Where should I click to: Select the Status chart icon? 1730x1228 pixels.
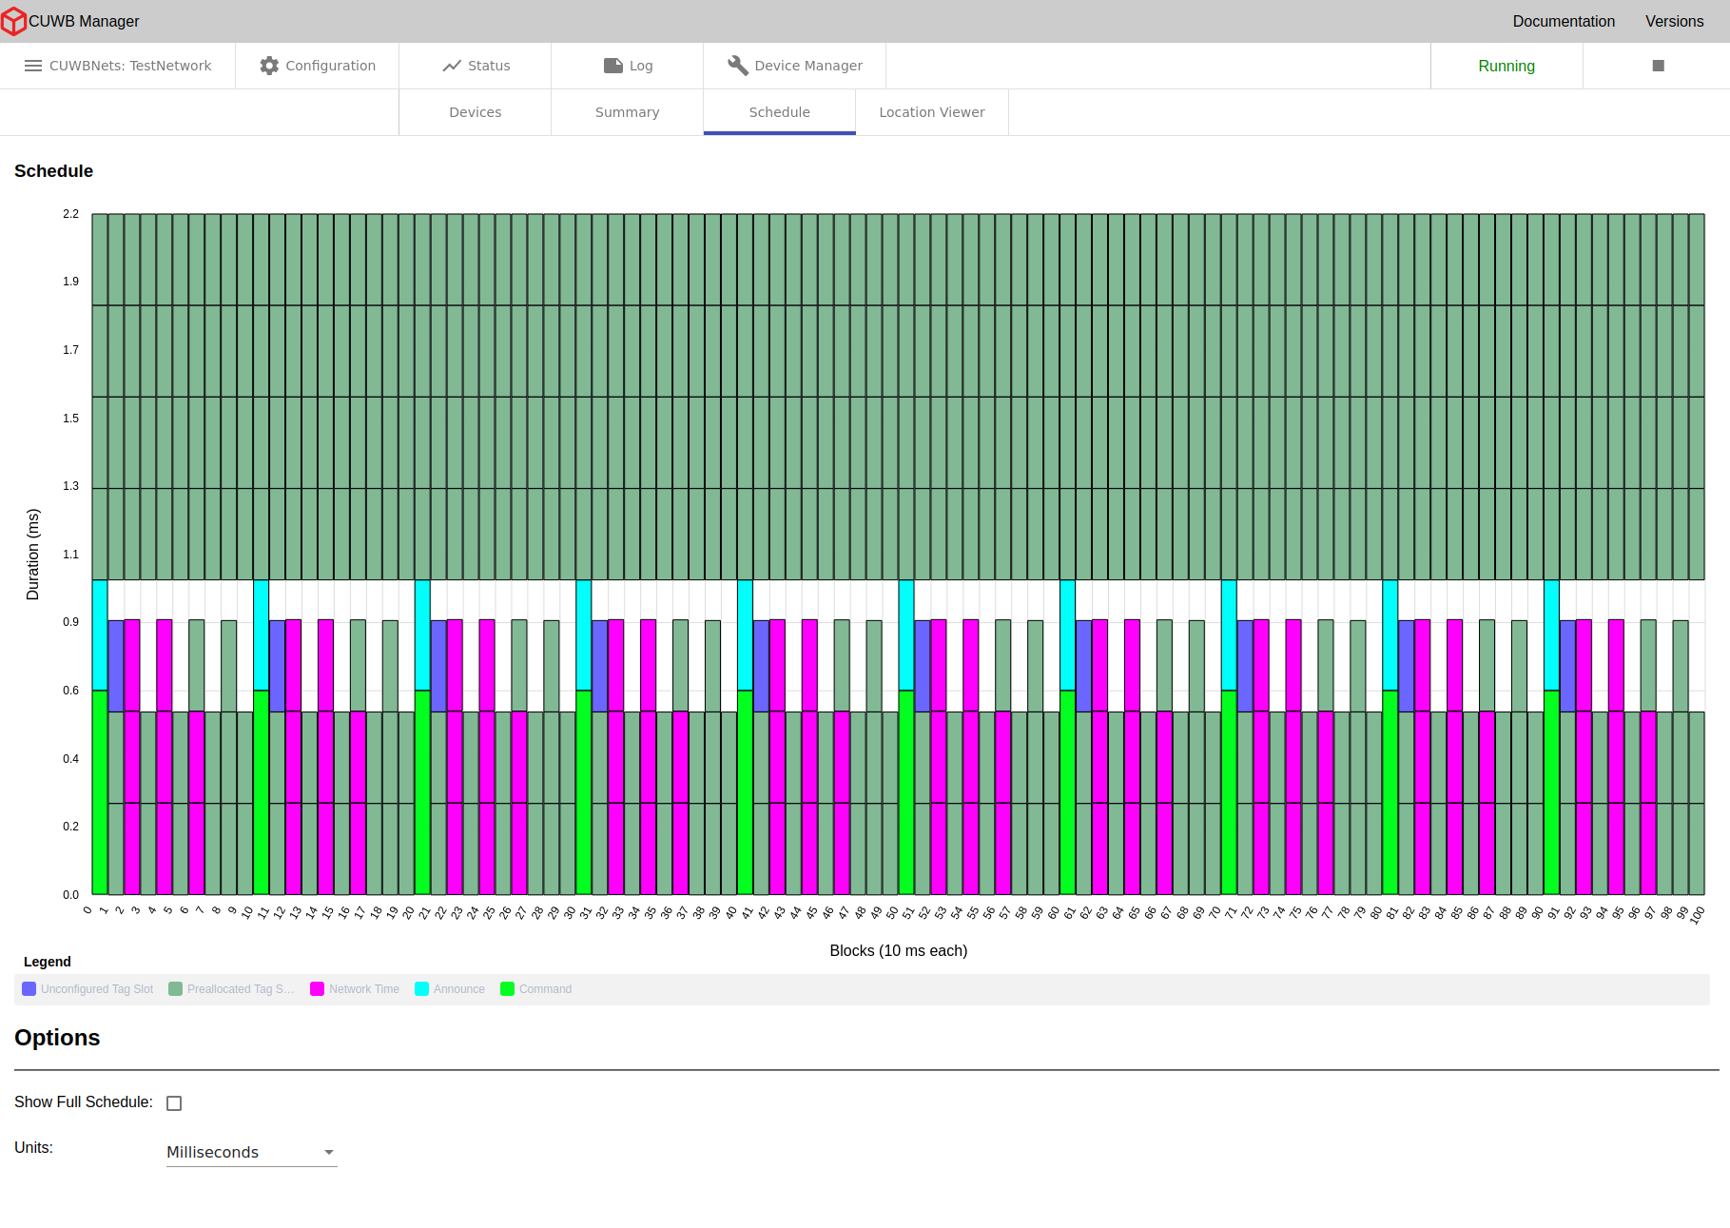click(453, 66)
